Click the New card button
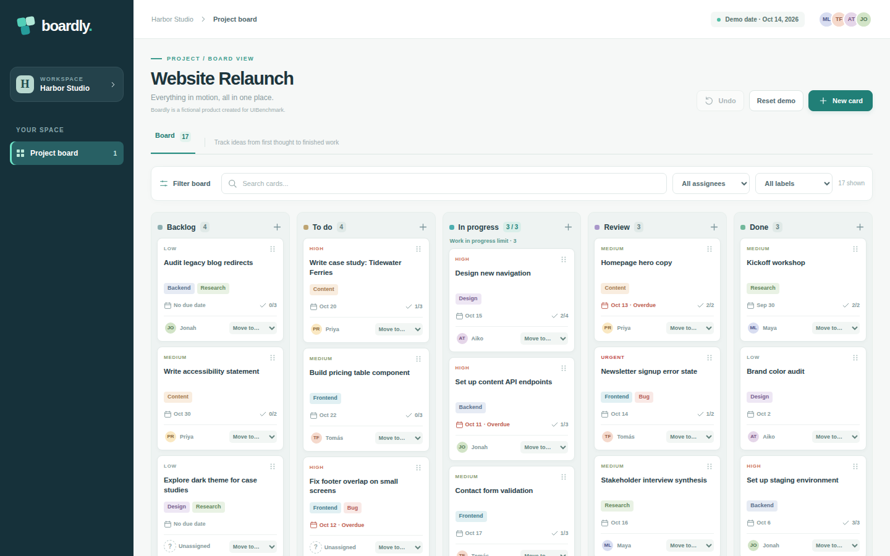This screenshot has height=556, width=890. click(x=841, y=101)
